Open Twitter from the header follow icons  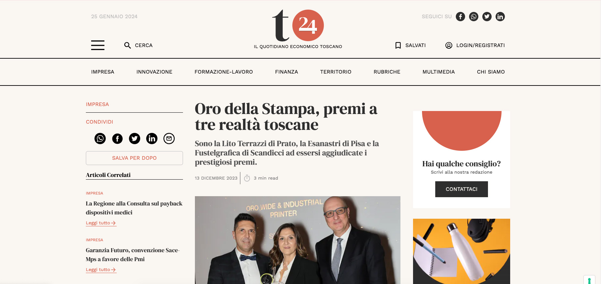(x=487, y=17)
